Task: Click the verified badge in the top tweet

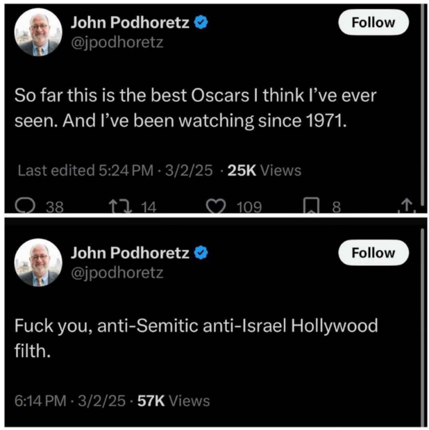Action: click(201, 23)
